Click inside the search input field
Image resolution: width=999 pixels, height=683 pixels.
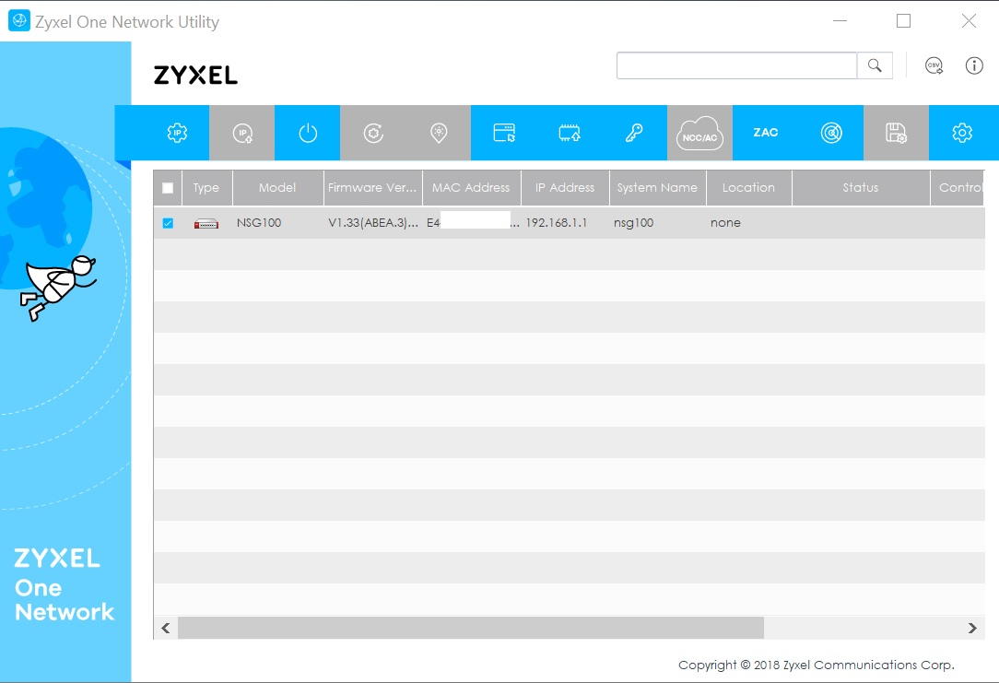(736, 65)
